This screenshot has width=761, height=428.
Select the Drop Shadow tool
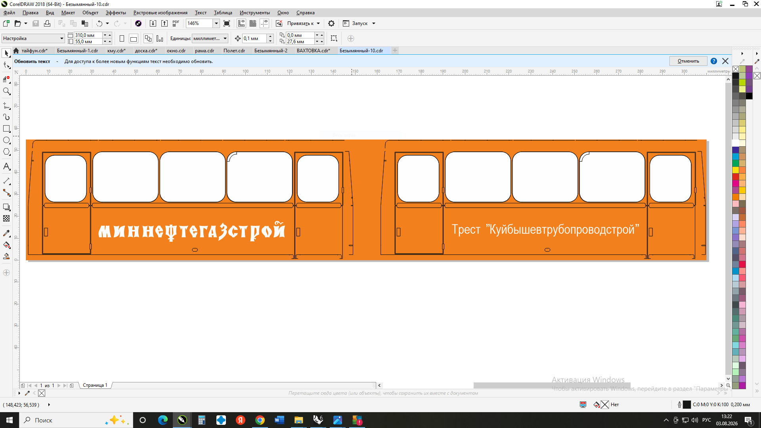pyautogui.click(x=6, y=207)
